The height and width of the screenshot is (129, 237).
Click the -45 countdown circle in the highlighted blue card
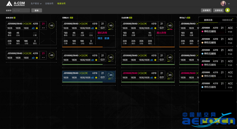[x=111, y=75]
